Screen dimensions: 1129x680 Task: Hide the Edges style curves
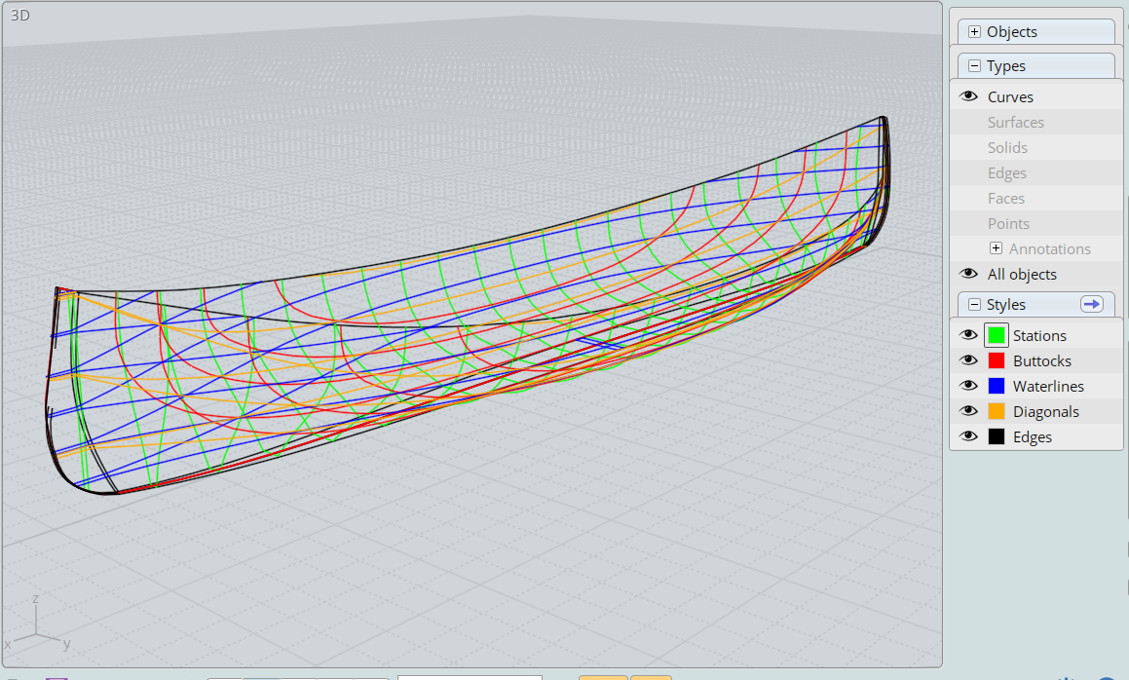968,435
